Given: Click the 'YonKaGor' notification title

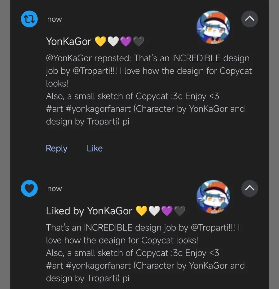Looking at the screenshot, I should tap(69, 41).
